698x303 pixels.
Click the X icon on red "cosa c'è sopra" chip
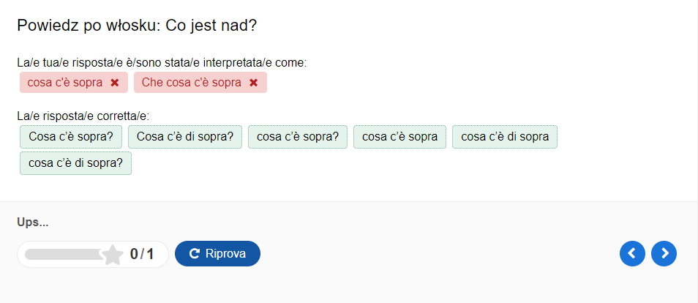115,83
